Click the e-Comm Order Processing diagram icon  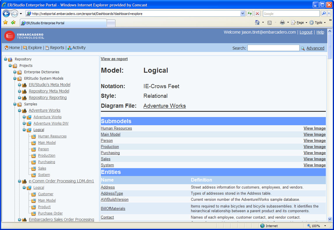click(24, 181)
